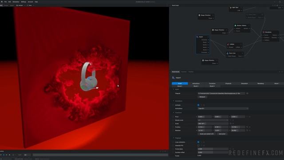
Task: Click the Scale and center to fit button
Action: point(206,134)
